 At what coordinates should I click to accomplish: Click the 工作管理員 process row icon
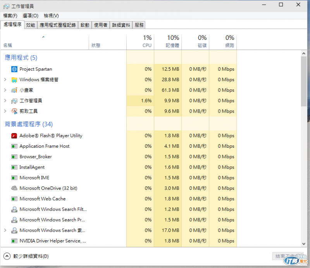coord(14,101)
